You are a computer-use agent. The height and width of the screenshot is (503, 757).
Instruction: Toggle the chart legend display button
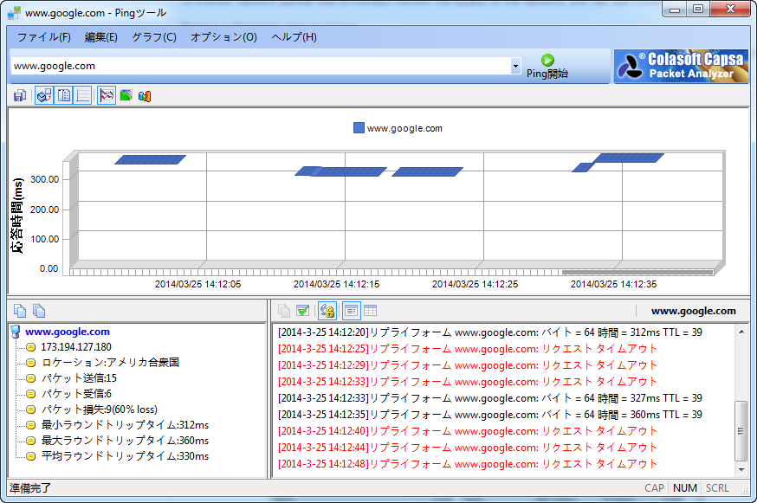tap(63, 95)
